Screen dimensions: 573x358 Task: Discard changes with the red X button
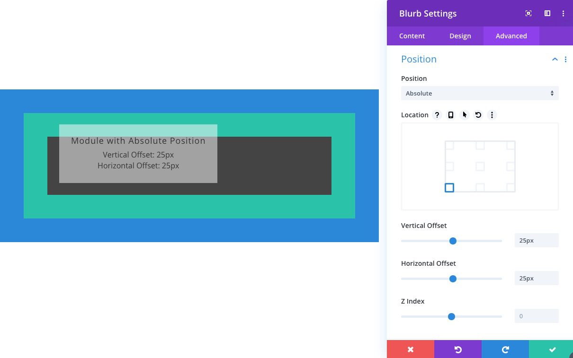(x=410, y=349)
